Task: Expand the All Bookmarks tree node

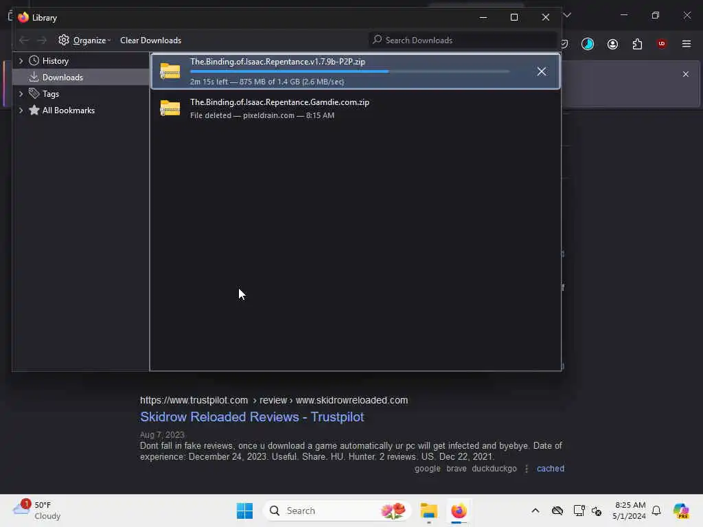Action: pyautogui.click(x=21, y=110)
